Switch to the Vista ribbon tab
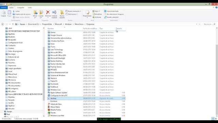The width and height of the screenshot is (218, 123). pos(30,8)
